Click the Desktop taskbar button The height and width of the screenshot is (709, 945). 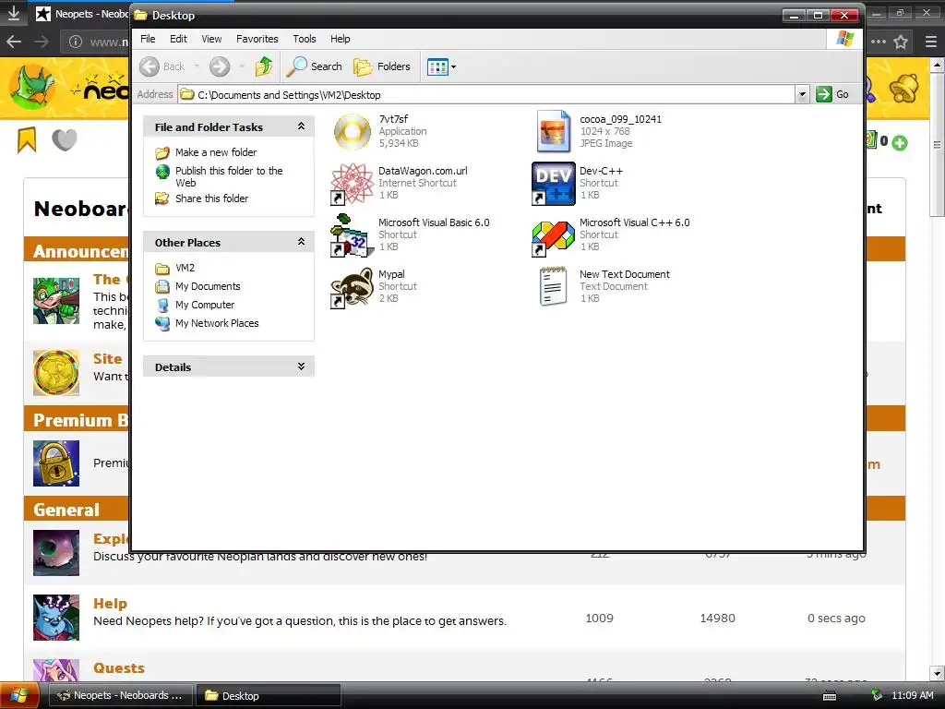coord(269,695)
